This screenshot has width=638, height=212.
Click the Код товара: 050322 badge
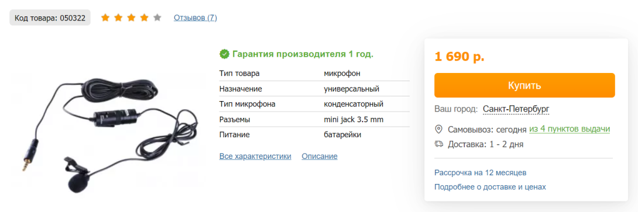(50, 18)
